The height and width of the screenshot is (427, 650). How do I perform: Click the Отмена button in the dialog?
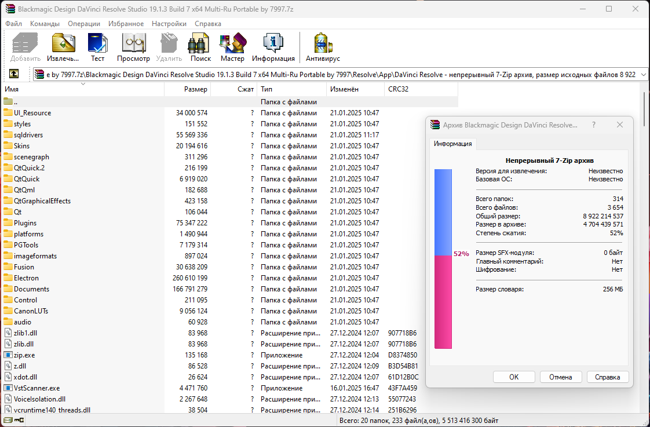point(561,377)
